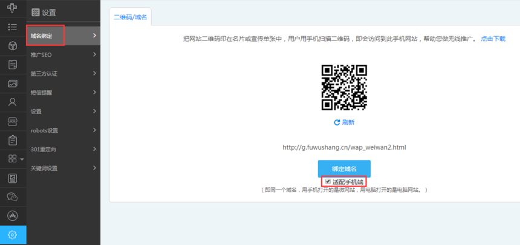
Task: Open the 短信提醒 menu item
Action: pyautogui.click(x=63, y=92)
